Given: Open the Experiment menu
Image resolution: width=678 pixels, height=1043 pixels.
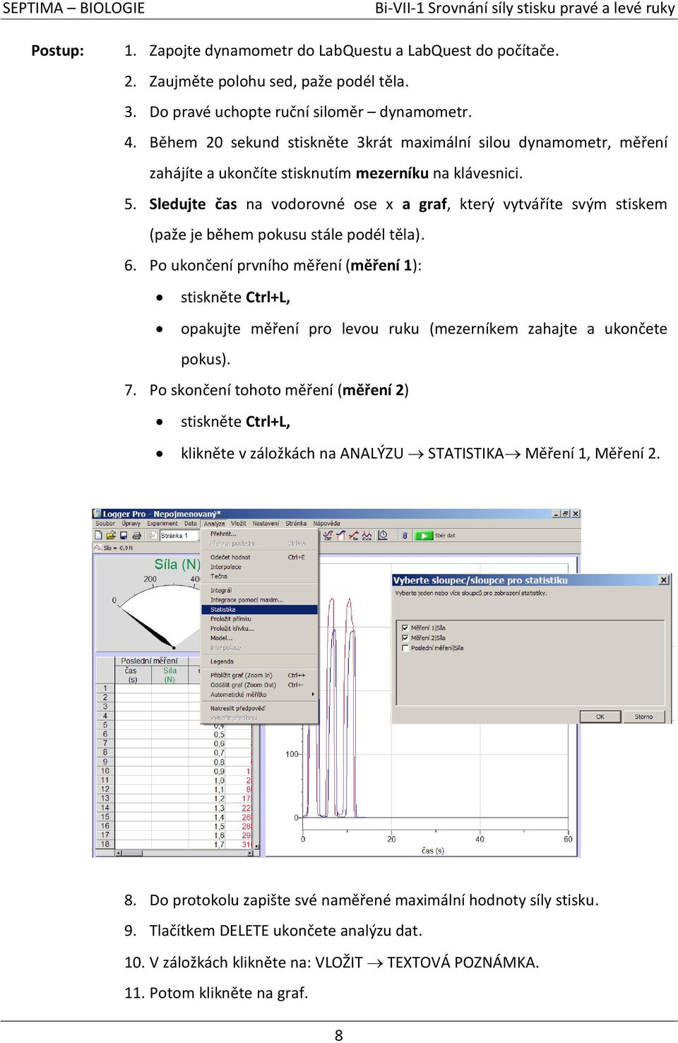Looking at the screenshot, I should 162,524.
